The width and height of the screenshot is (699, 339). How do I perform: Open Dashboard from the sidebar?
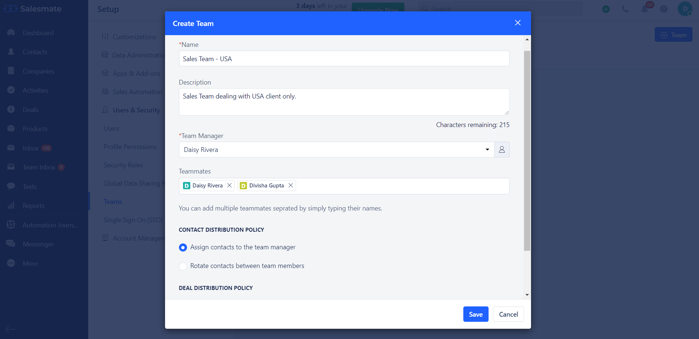click(38, 33)
